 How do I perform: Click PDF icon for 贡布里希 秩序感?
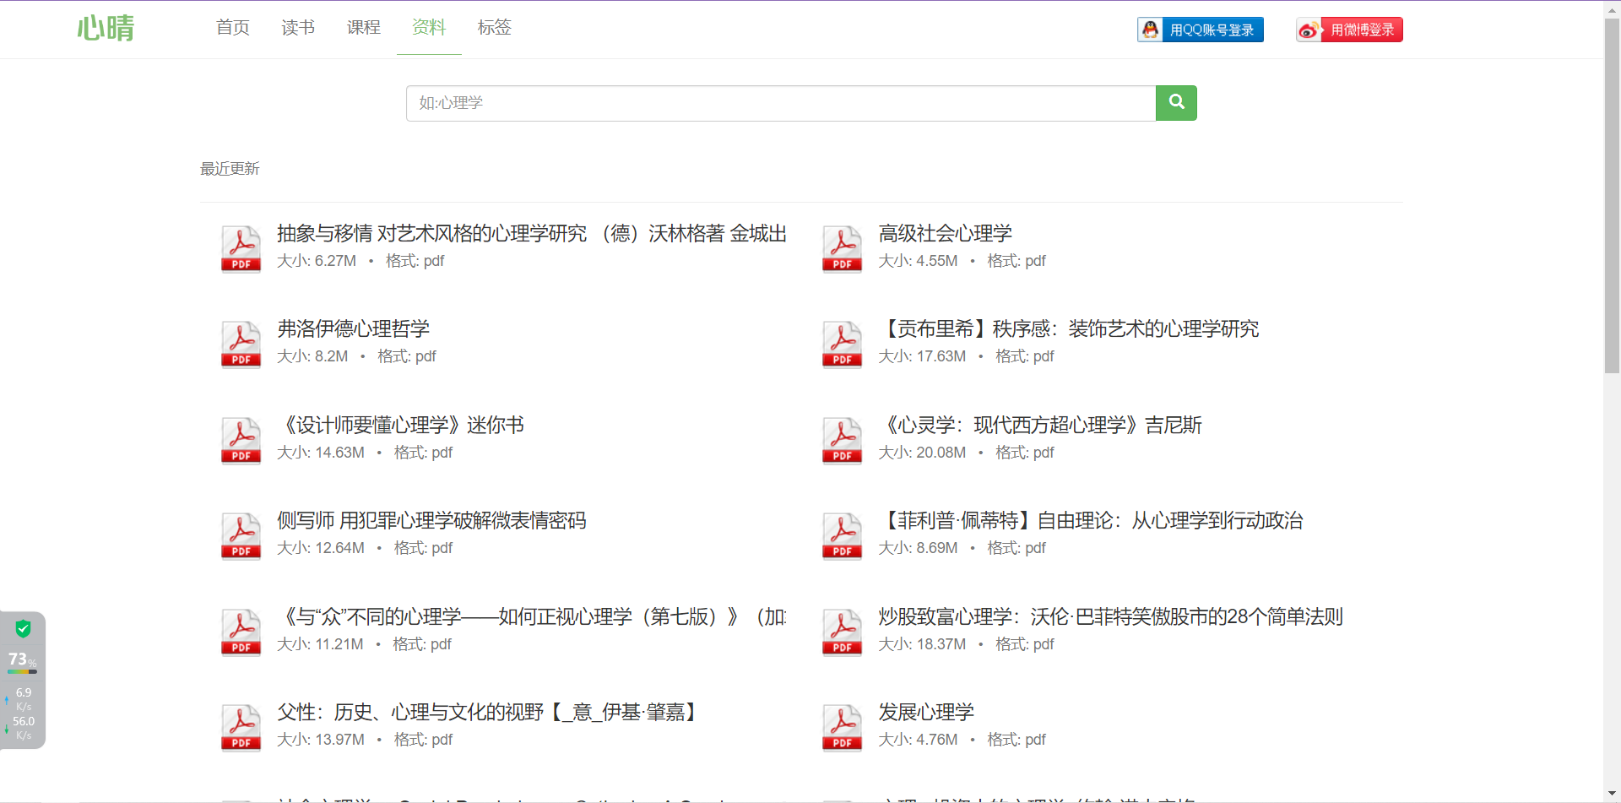pyautogui.click(x=843, y=344)
